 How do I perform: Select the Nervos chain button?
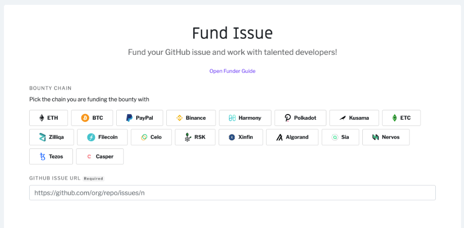tap(386, 137)
